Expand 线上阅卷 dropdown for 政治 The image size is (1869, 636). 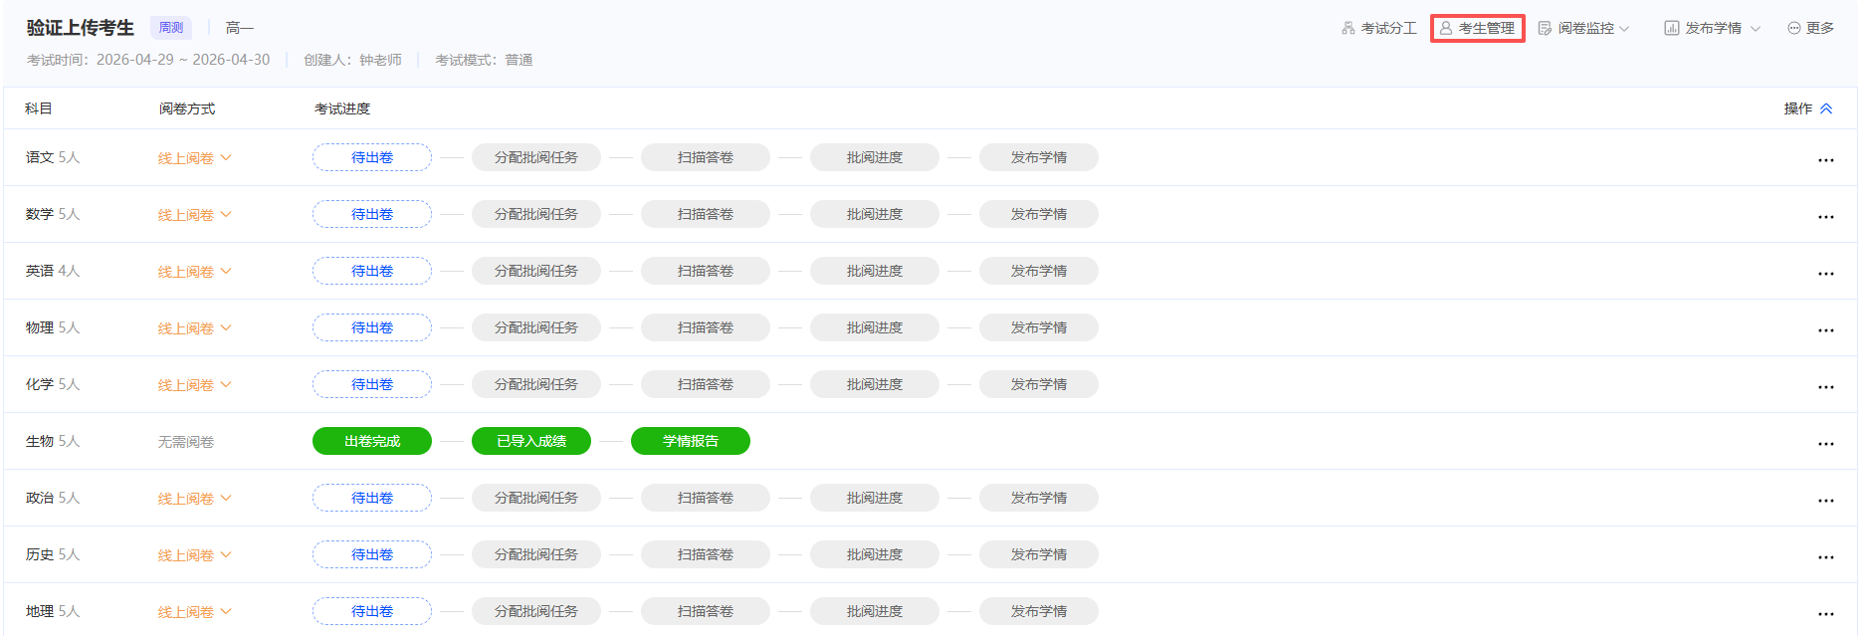point(194,498)
